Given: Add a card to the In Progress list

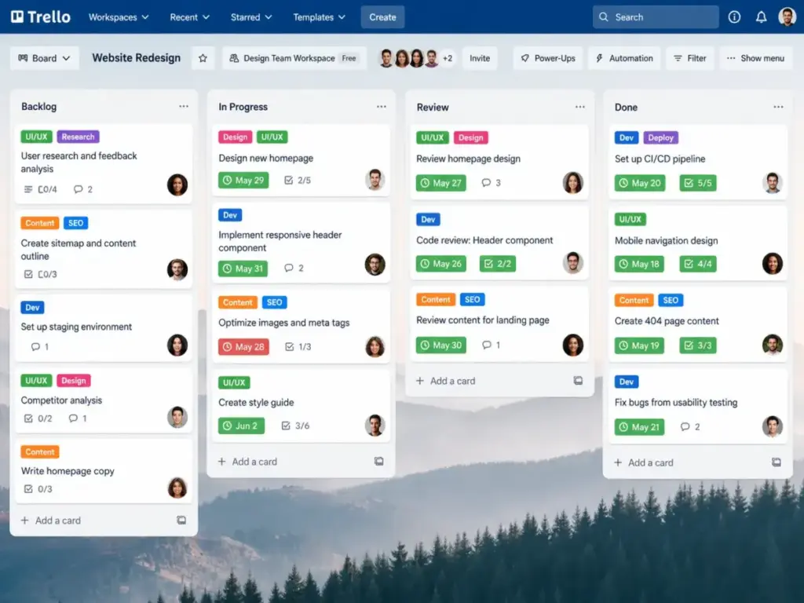Looking at the screenshot, I should (247, 462).
